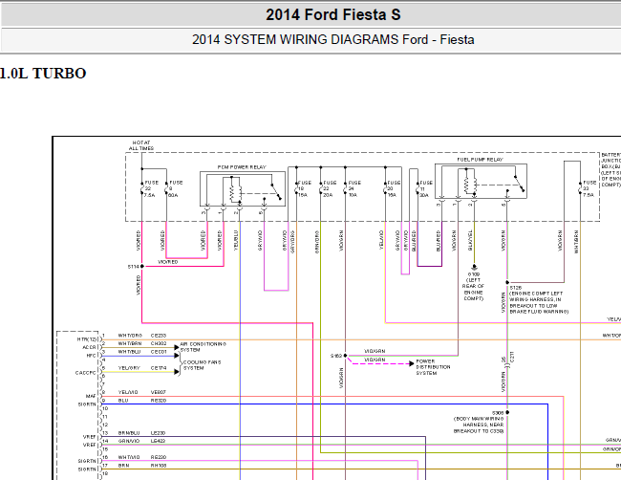The image size is (621, 480).
Task: Click the 'CACCFC' pin label
Action: 86,373
